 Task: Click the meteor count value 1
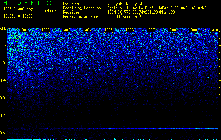[x=50, y=16]
